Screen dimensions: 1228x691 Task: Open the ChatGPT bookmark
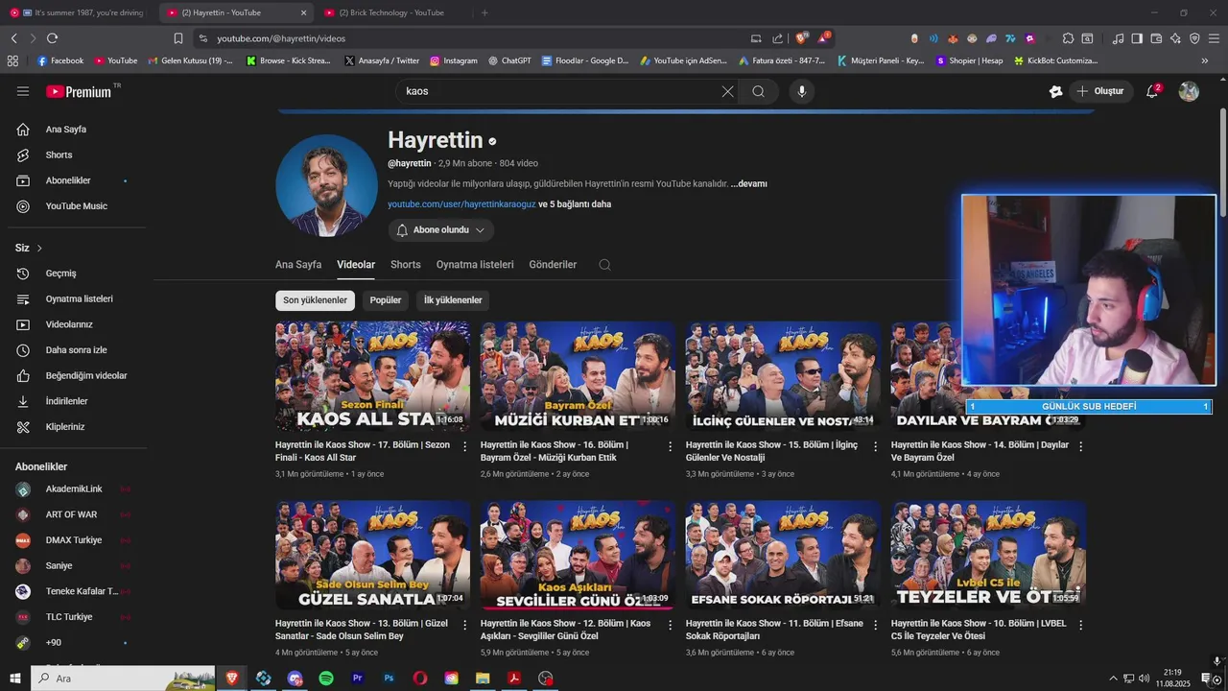click(509, 60)
